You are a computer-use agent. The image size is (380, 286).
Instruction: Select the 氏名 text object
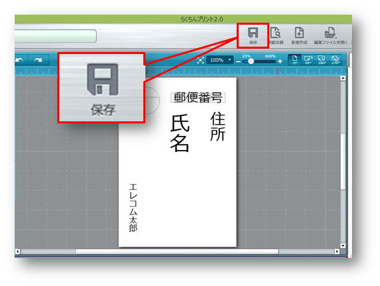point(179,133)
